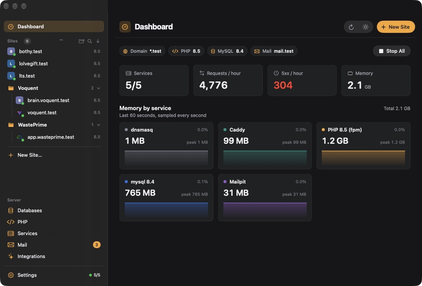Click the Settings gear icon

tap(11, 275)
